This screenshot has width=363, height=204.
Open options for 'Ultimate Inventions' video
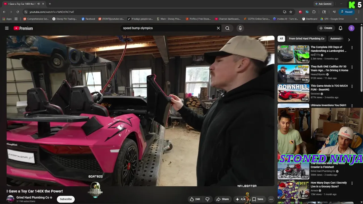(x=352, y=106)
